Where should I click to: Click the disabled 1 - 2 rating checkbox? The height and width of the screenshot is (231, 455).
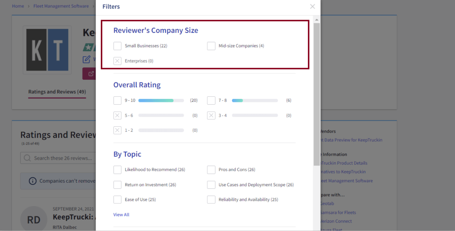(117, 130)
